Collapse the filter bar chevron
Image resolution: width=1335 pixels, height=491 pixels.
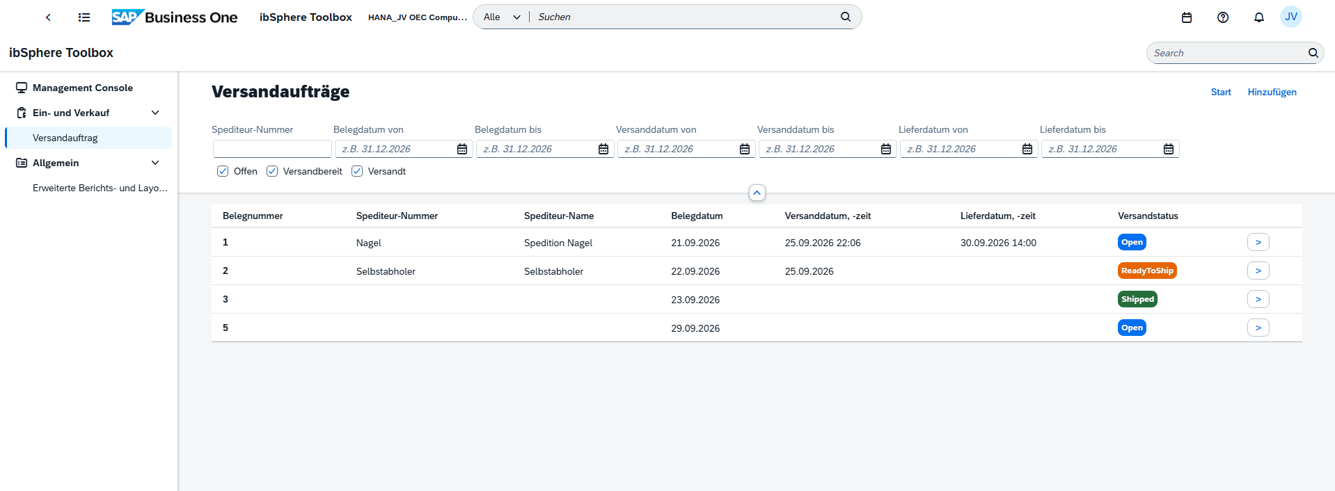click(x=757, y=193)
